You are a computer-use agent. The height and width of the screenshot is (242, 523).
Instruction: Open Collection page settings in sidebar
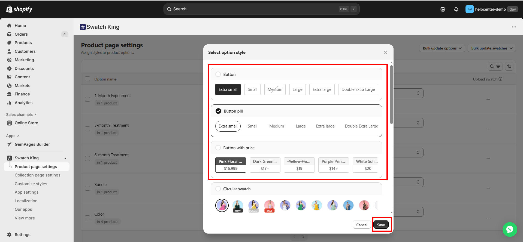coord(37,175)
